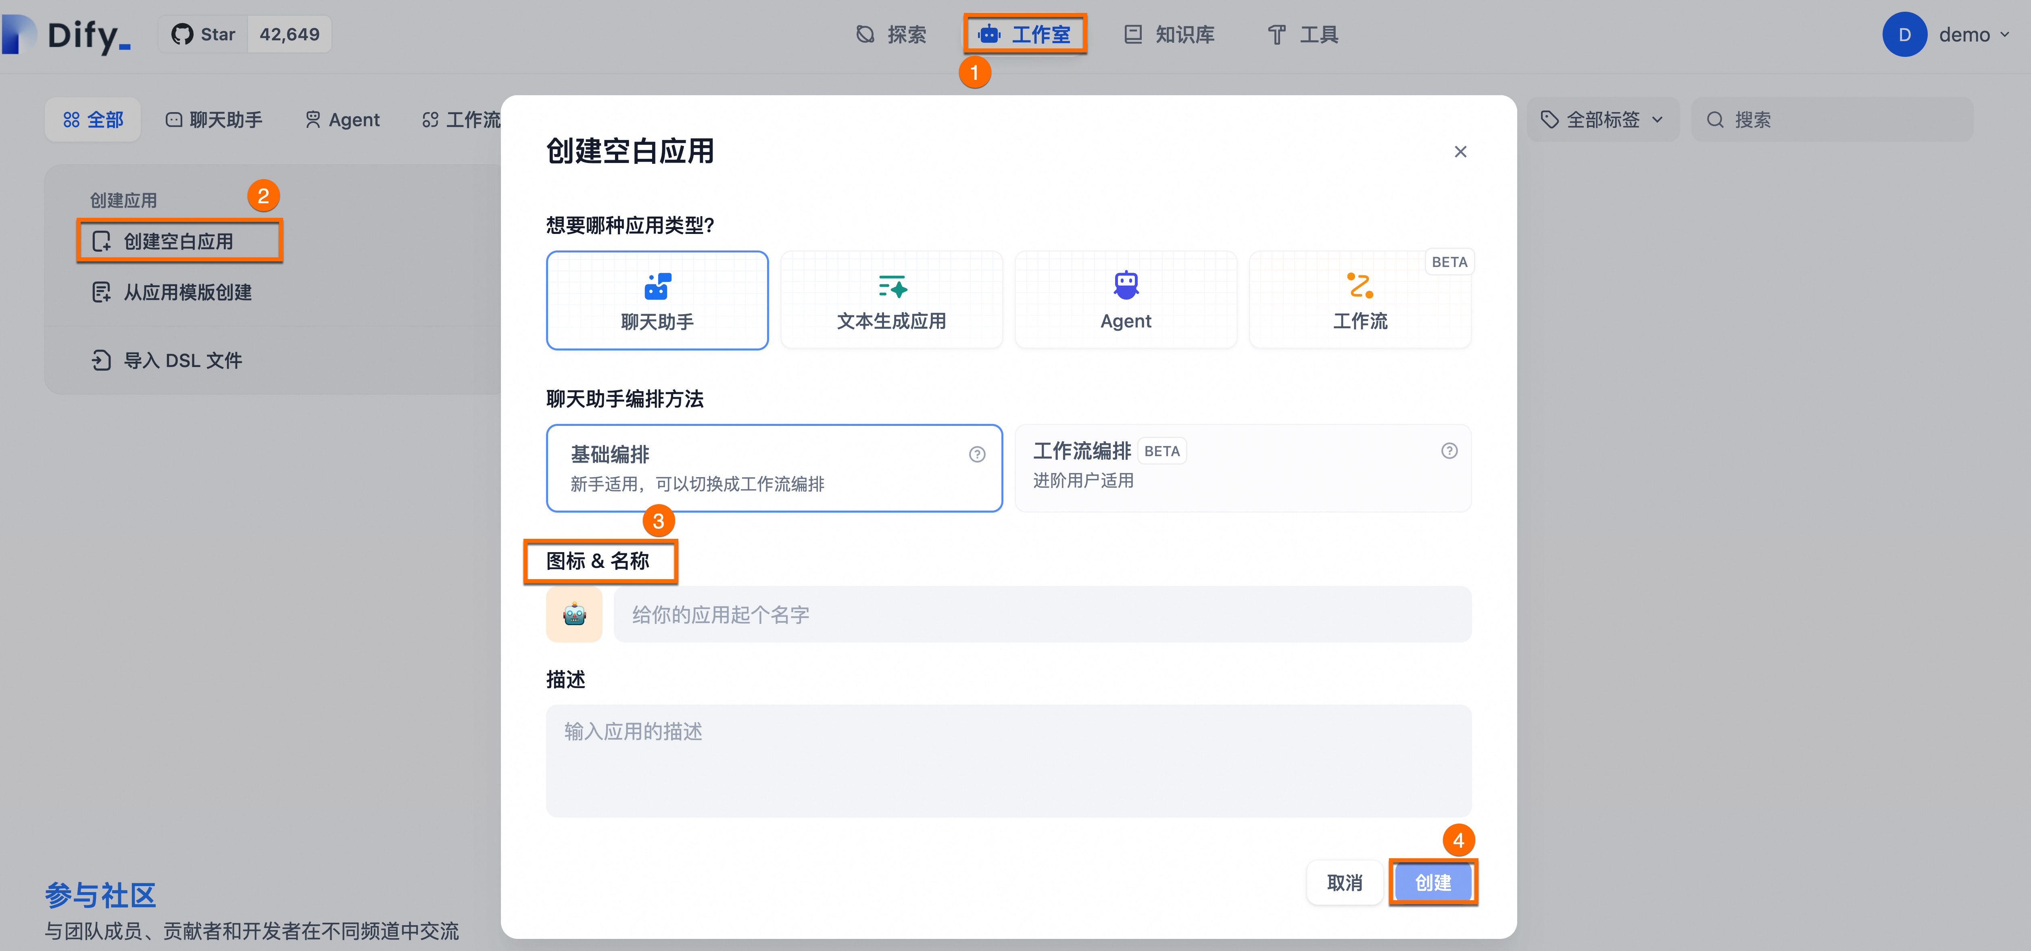Click the help icon on 基础编排

coord(977,454)
